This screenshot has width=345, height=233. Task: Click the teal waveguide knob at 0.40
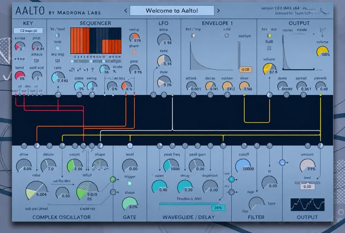[x=160, y=187]
